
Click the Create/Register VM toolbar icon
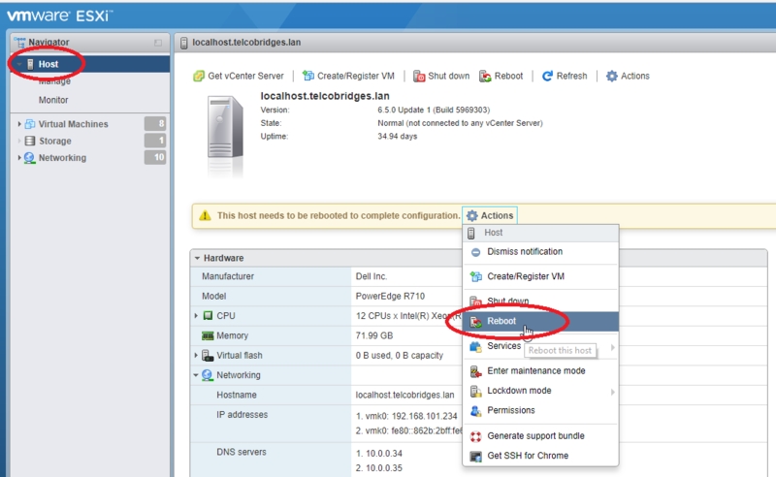click(308, 76)
